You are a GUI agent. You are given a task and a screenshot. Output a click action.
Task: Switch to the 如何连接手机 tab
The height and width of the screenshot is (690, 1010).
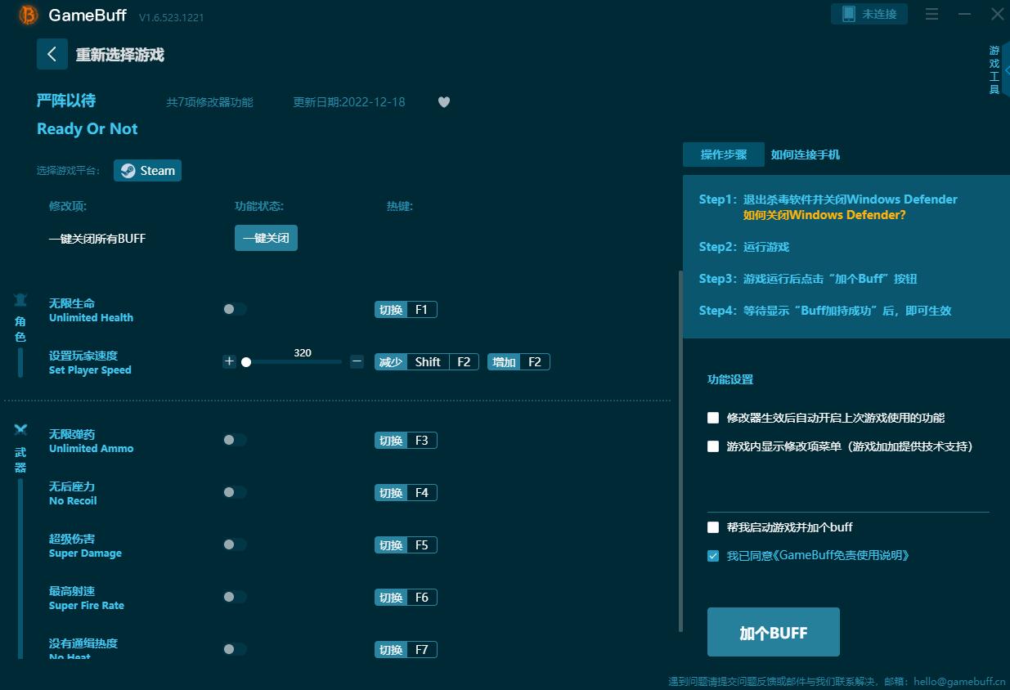805,155
